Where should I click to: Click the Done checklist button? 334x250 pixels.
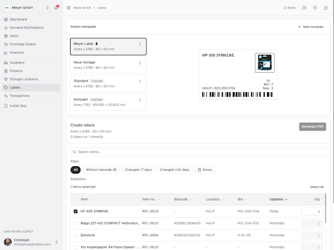(289, 8)
